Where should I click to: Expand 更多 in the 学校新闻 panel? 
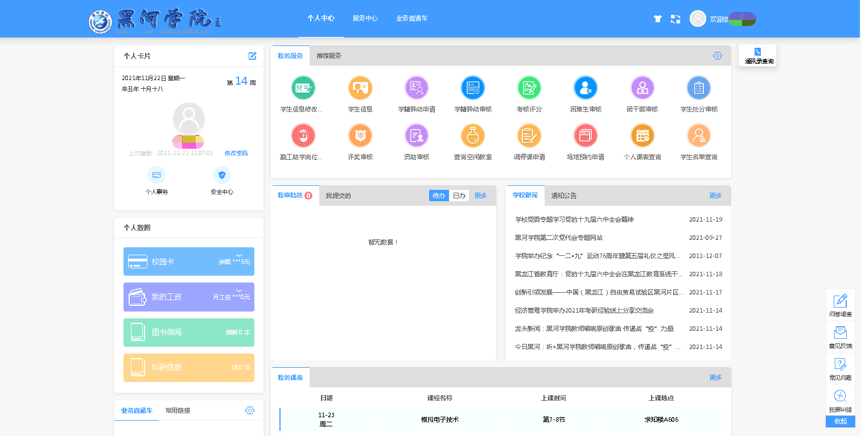coord(715,196)
